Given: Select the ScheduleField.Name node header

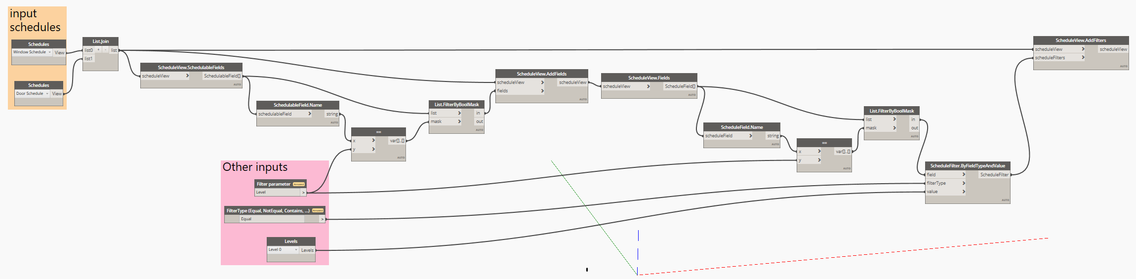Looking at the screenshot, I should click(742, 127).
